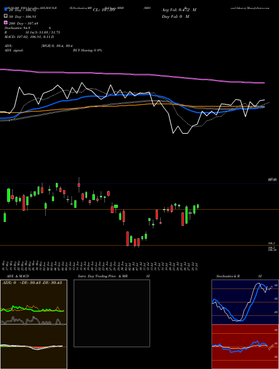Click the 'BUY Slowing @ 0%' signal text
Image resolution: width=279 pixels, height=369 pixels.
coord(88,50)
